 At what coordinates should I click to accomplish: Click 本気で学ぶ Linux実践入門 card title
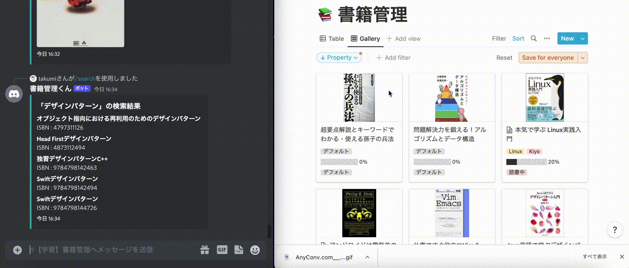[x=545, y=134]
